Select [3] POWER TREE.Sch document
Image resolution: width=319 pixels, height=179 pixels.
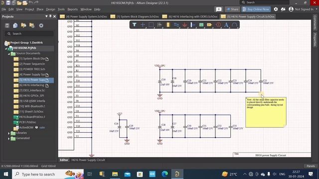32,69
